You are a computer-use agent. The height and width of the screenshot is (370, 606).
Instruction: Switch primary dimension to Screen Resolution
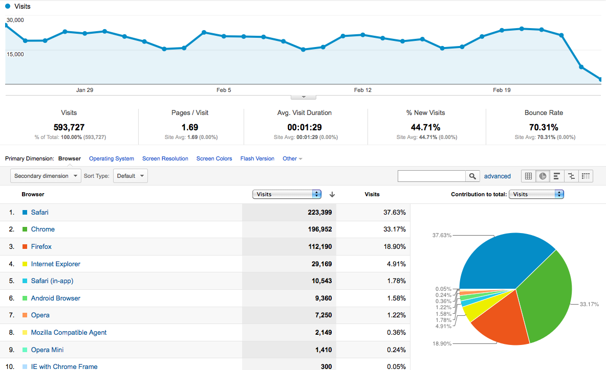165,158
